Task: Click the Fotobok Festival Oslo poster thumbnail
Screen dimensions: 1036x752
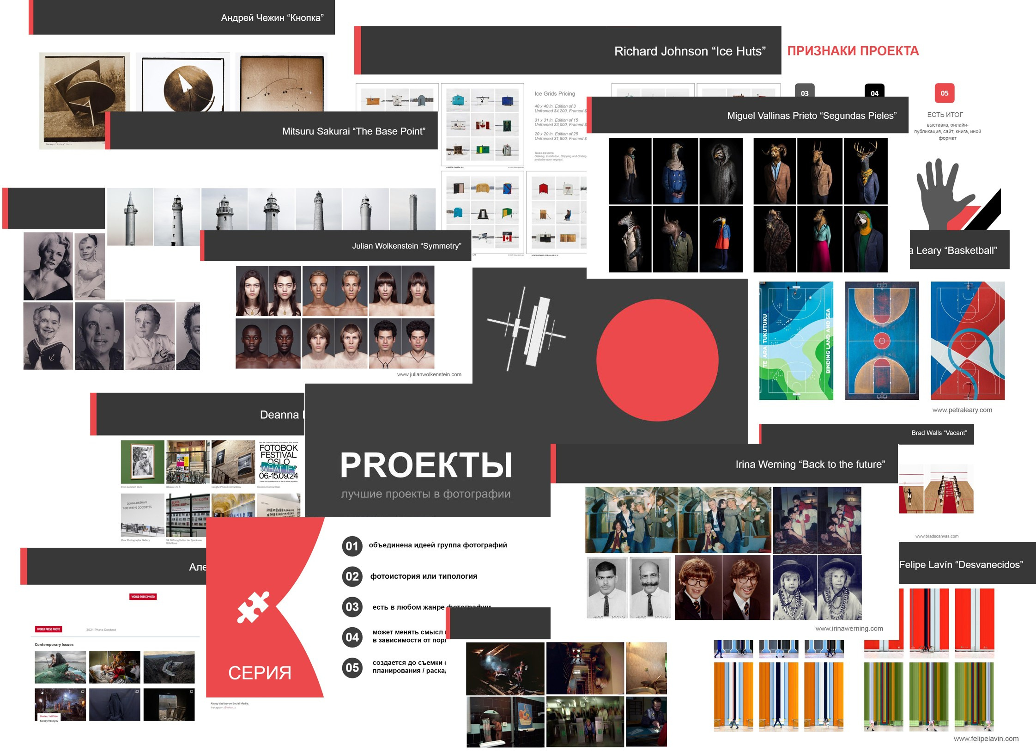Action: (279, 461)
